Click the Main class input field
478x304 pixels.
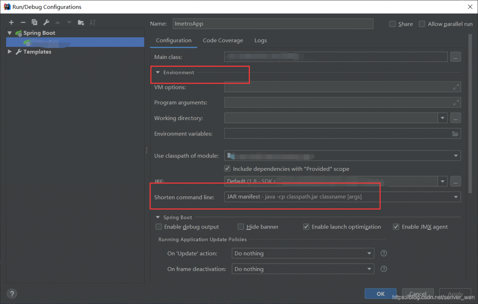[x=336, y=57]
